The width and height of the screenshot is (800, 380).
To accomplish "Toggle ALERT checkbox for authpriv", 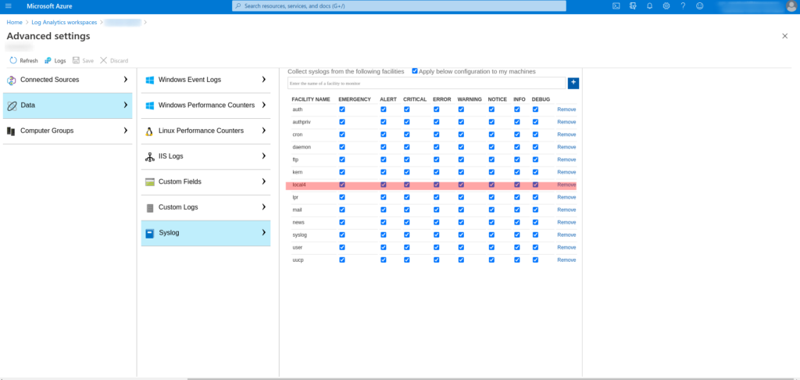I will click(x=383, y=122).
